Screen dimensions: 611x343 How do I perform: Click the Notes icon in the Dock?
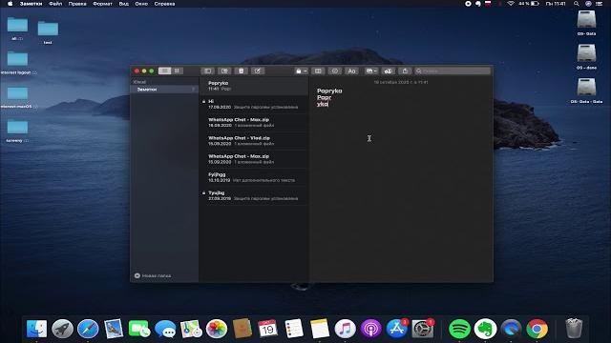[x=320, y=329]
